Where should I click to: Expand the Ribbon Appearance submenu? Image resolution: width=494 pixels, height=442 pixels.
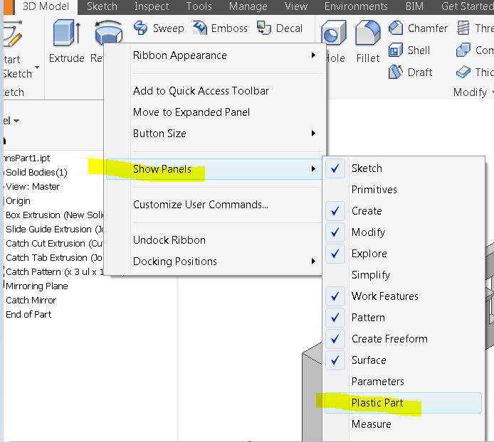214,55
